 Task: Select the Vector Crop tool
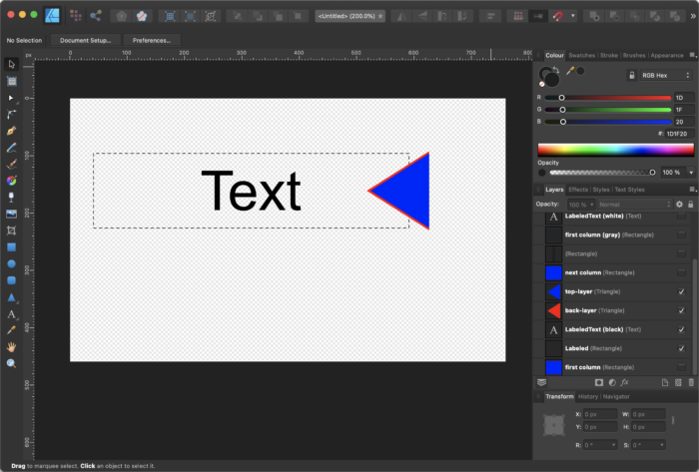12,231
